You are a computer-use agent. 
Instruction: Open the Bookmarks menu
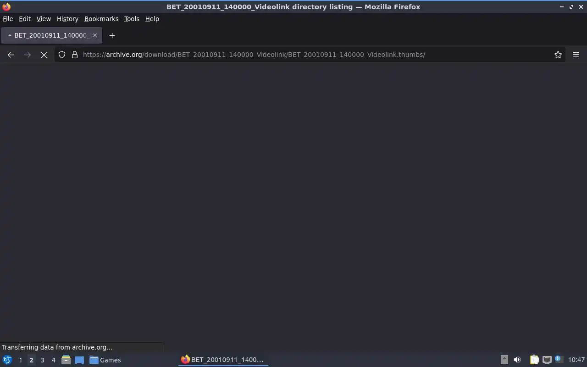101,19
